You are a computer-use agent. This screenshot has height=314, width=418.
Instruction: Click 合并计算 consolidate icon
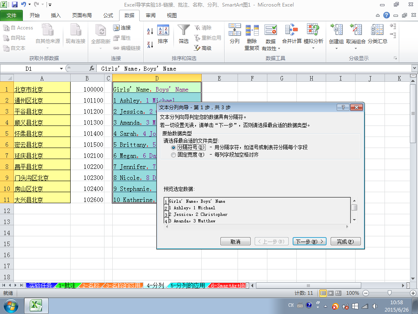(291, 34)
